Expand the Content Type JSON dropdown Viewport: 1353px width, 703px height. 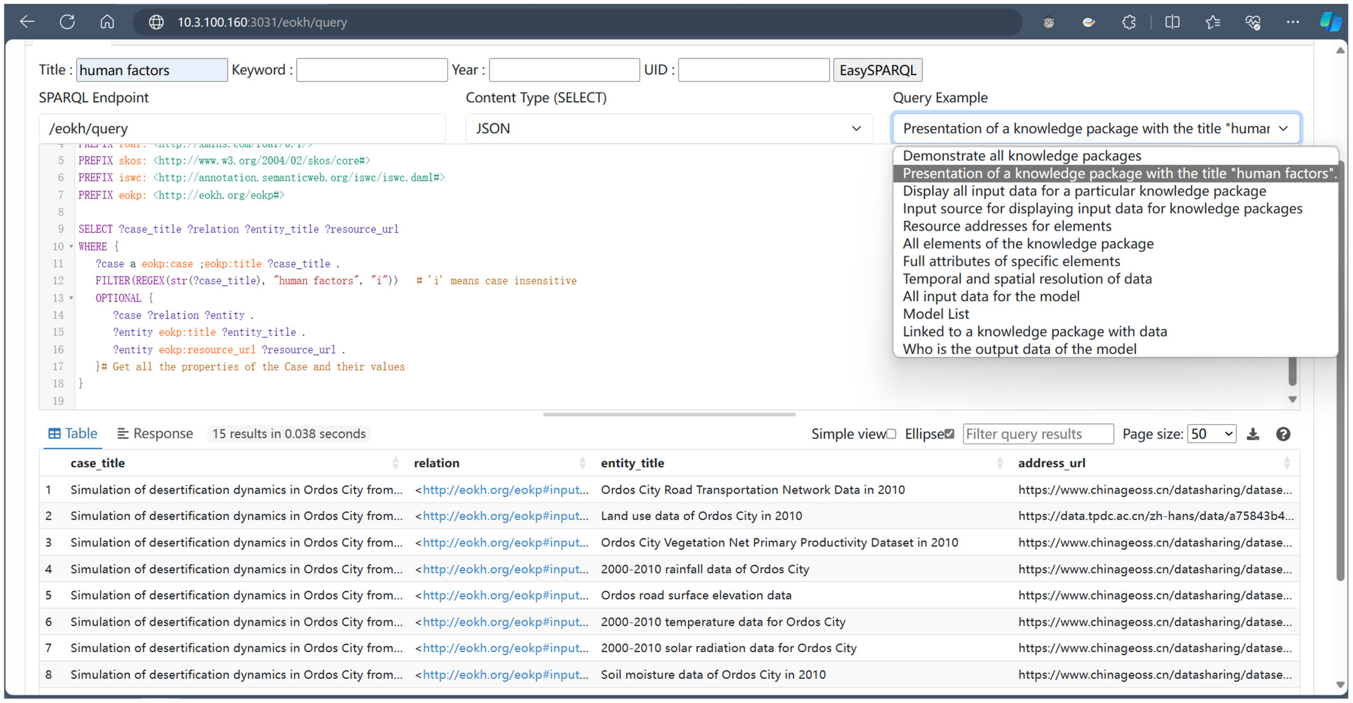tap(669, 128)
